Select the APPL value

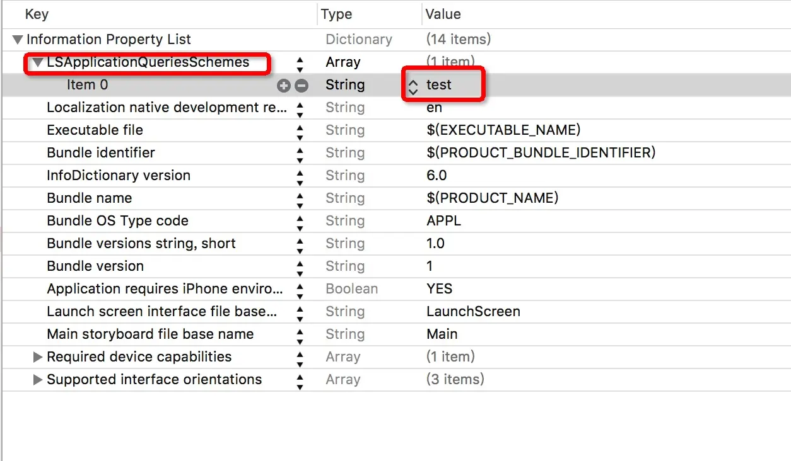[x=443, y=221]
